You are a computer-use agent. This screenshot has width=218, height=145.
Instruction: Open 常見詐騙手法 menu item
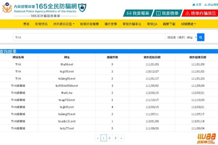(132, 24)
